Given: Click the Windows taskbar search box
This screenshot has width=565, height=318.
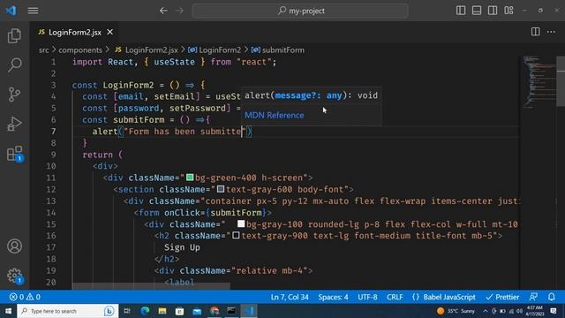Looking at the screenshot, I should pyautogui.click(x=67, y=311).
